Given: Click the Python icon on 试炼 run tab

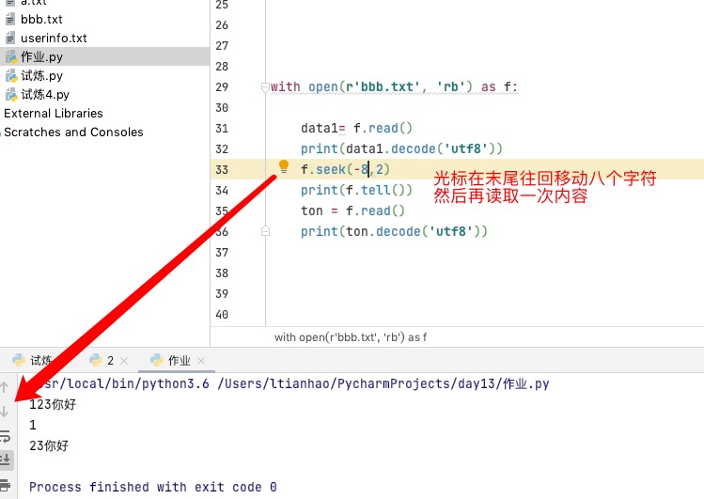Looking at the screenshot, I should pos(19,360).
